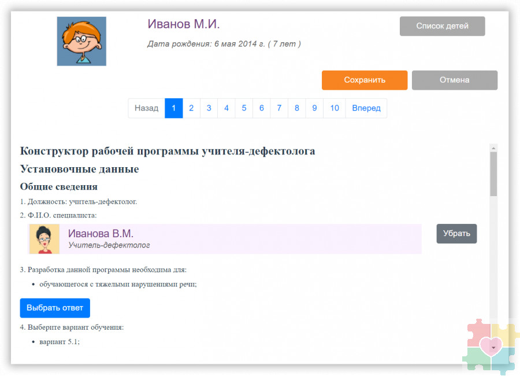Switch to page 2

[x=191, y=108]
